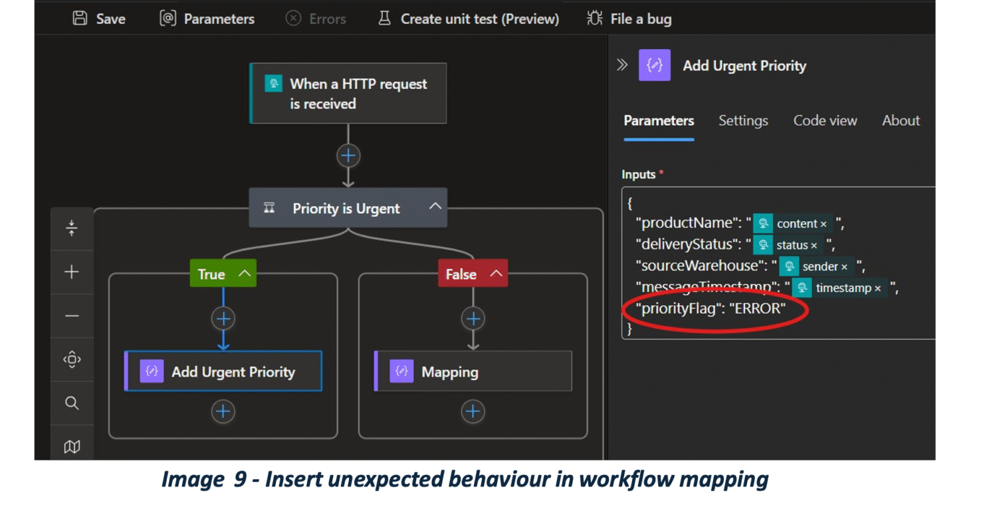Click the Save toolbar button
The image size is (997, 519).
pos(98,19)
